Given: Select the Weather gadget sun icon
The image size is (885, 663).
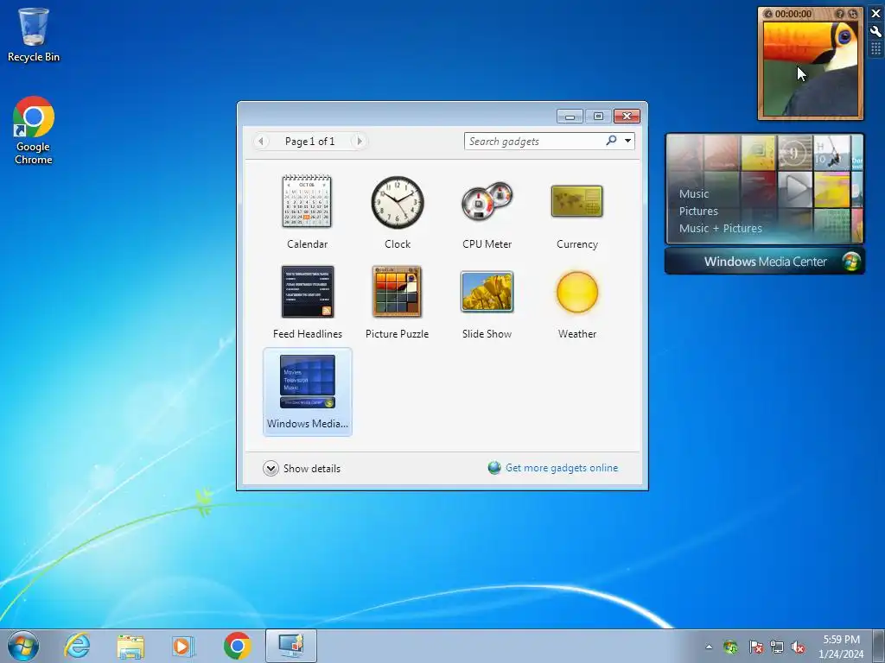Looking at the screenshot, I should coord(576,292).
